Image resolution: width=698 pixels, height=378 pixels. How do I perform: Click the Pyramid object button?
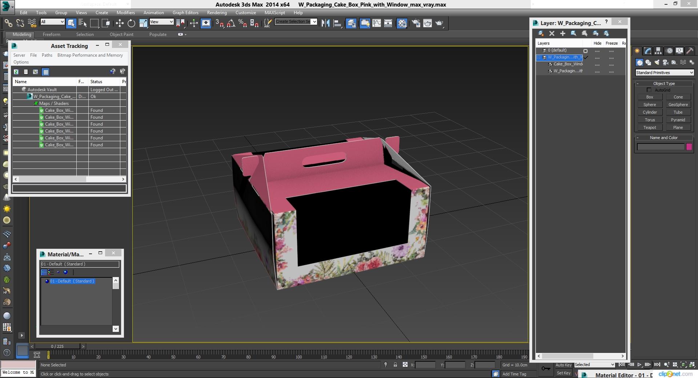click(678, 120)
